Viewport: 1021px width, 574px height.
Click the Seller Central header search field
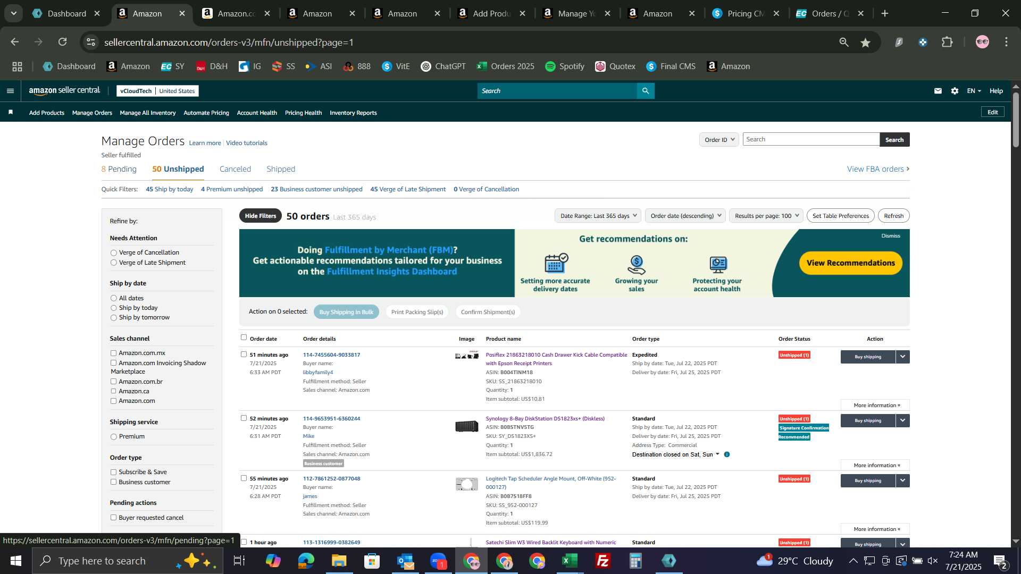(x=557, y=91)
